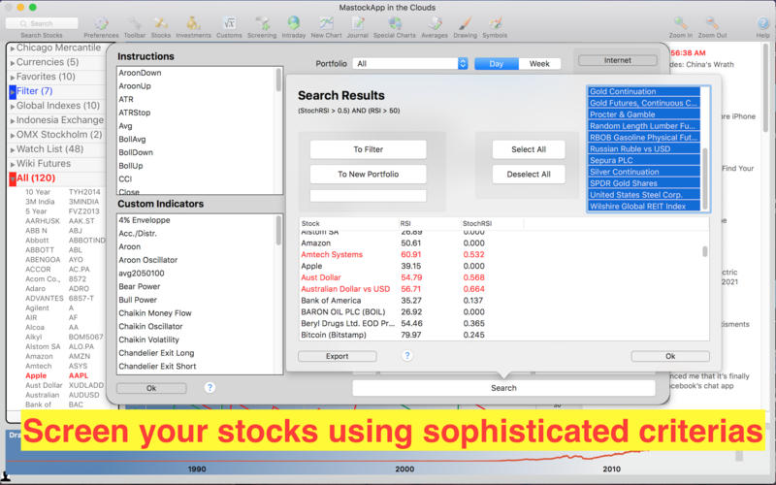The width and height of the screenshot is (776, 485).
Task: Click the Deselect All button
Action: point(529,175)
